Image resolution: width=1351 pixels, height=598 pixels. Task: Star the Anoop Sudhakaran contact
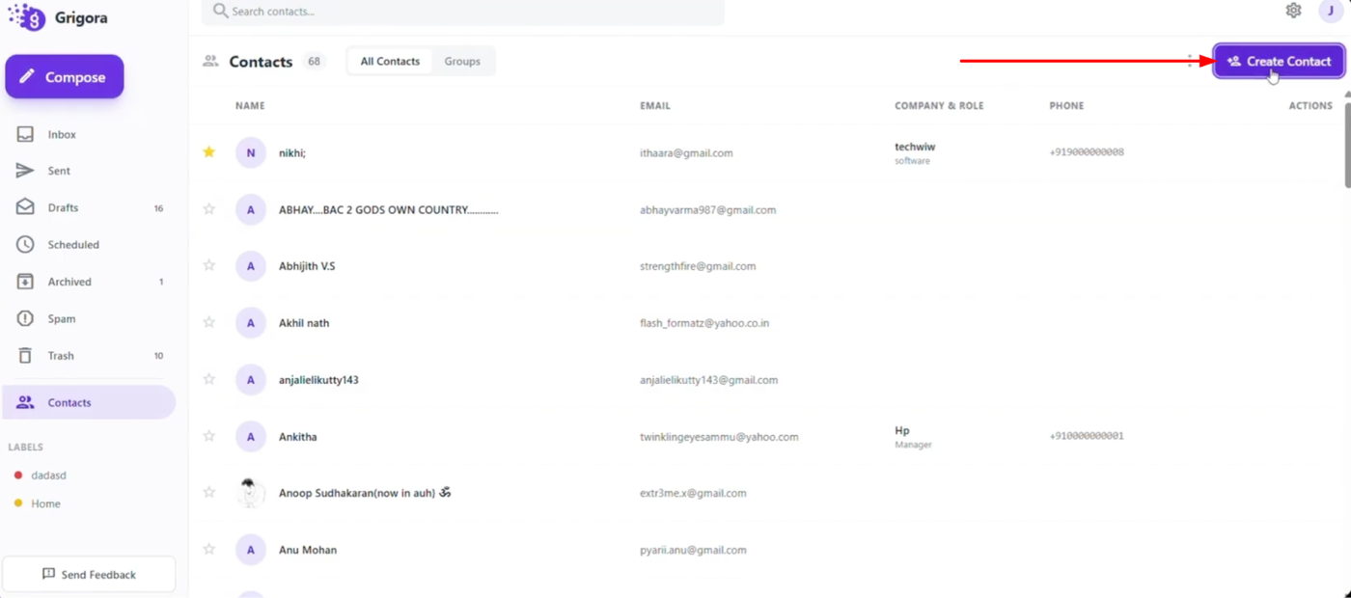[x=208, y=492]
